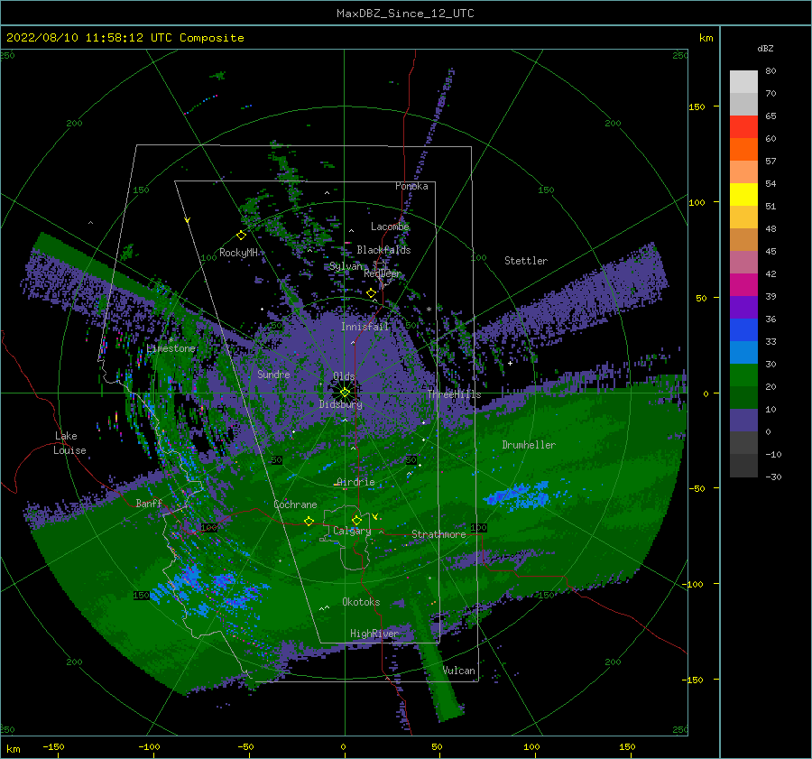The height and width of the screenshot is (759, 812).
Task: Select the Cochrane town label
Action: (x=295, y=504)
